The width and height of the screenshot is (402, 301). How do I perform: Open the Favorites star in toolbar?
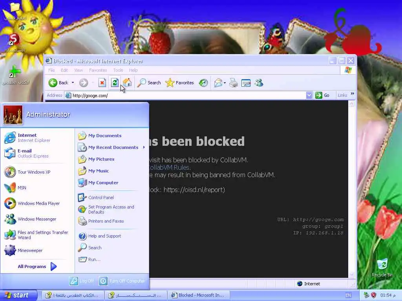point(179,83)
